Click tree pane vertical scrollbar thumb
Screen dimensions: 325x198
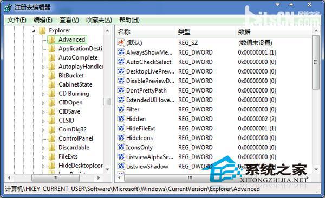click(107, 102)
